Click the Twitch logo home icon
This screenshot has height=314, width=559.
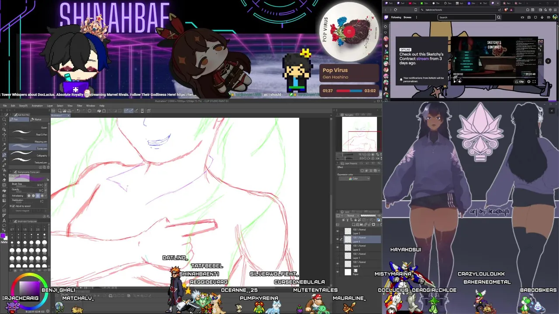(x=386, y=17)
